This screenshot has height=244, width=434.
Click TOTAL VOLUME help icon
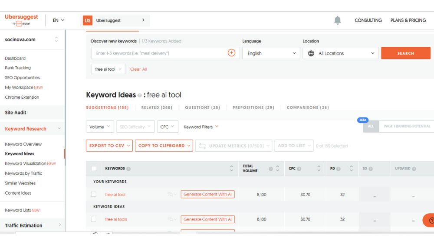pyautogui.click(x=271, y=169)
